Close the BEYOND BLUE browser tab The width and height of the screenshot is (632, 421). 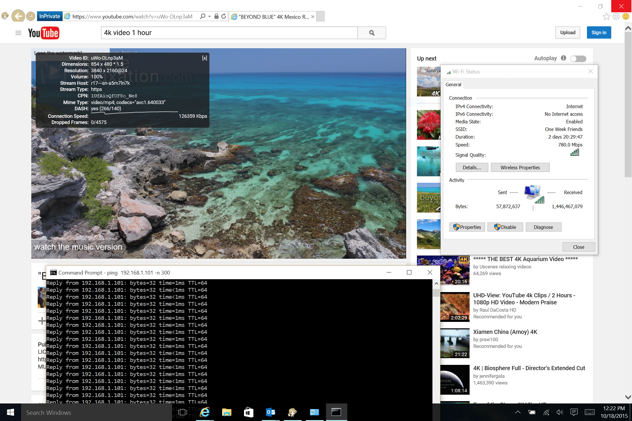click(313, 17)
